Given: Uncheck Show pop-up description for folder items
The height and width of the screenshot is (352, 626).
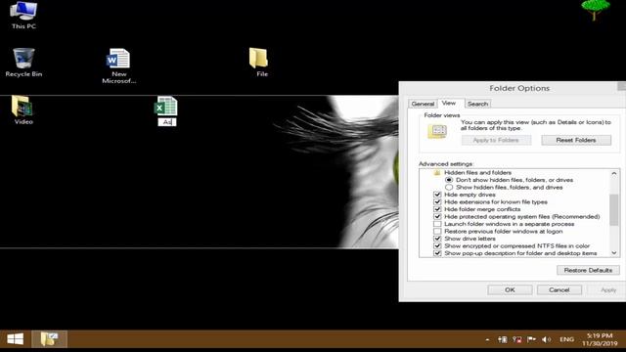Looking at the screenshot, I should (437, 253).
